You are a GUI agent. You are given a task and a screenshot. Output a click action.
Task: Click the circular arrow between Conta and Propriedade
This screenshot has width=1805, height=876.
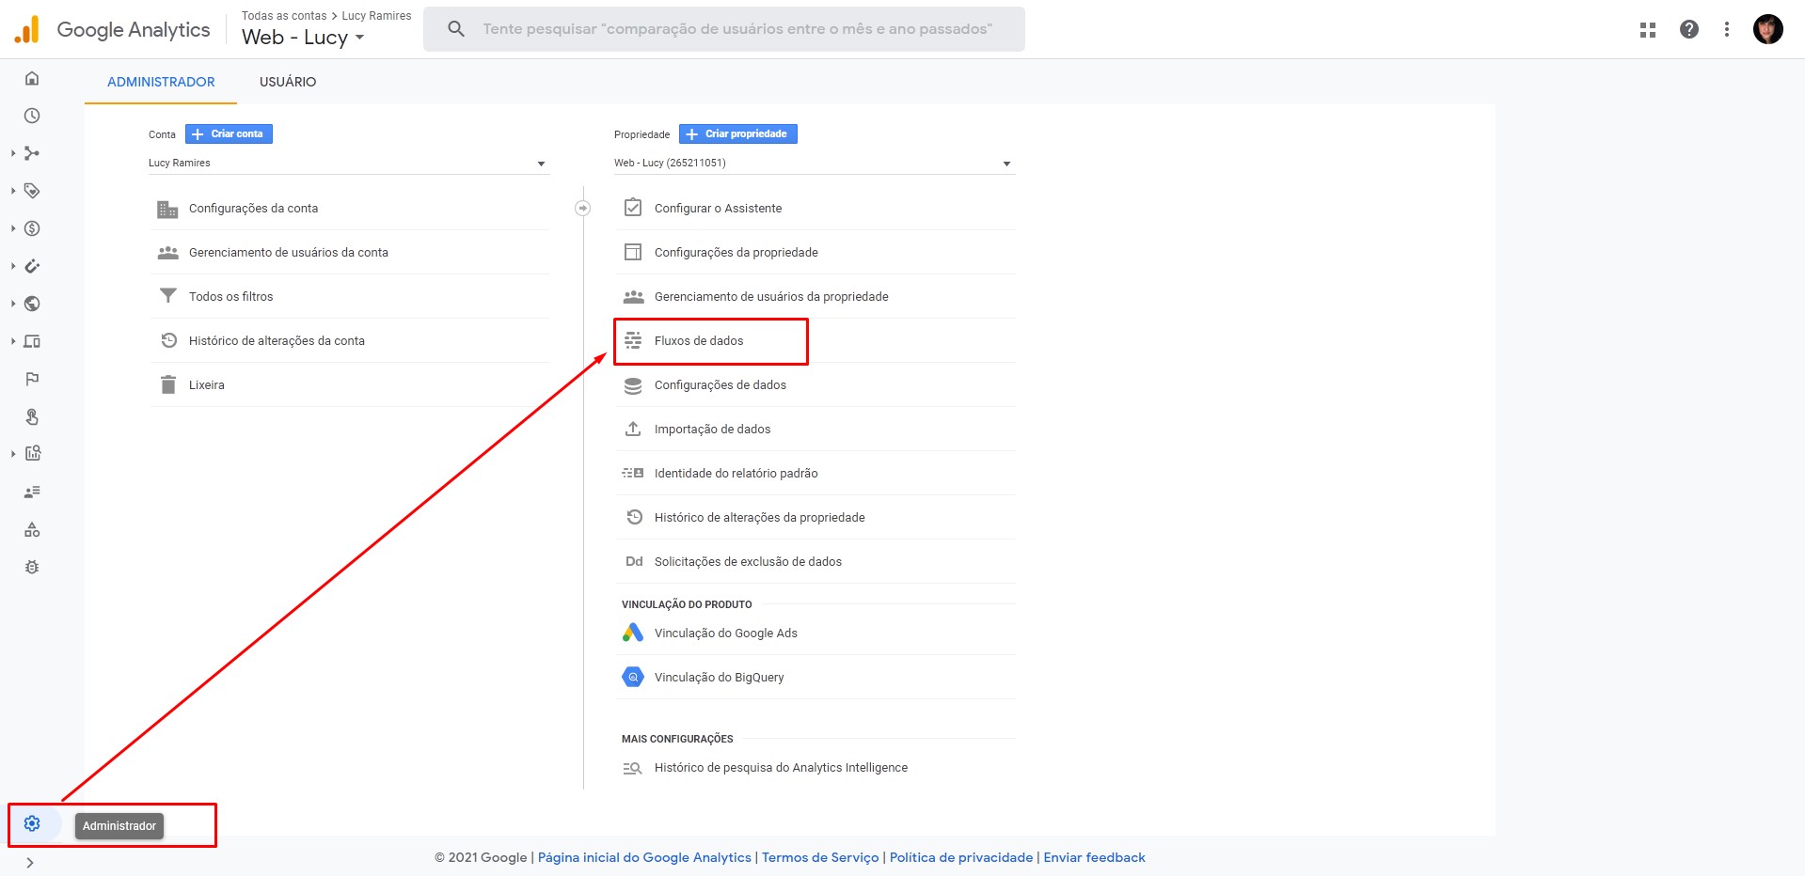pyautogui.click(x=583, y=208)
